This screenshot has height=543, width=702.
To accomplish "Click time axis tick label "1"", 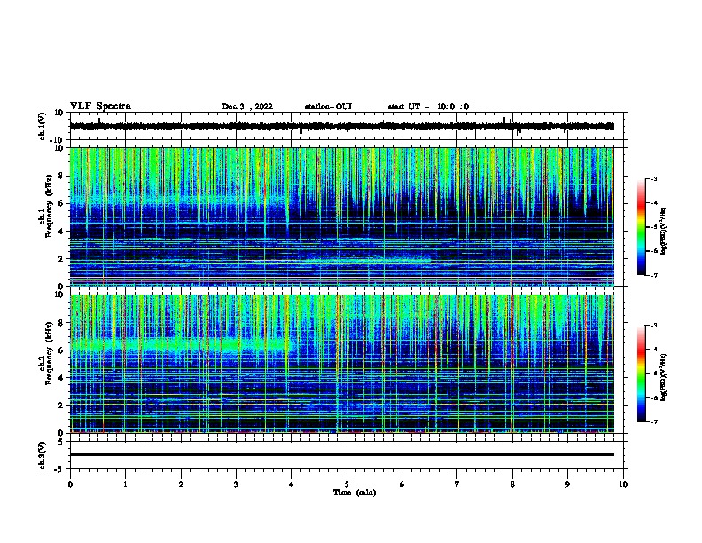I will 125,484.
